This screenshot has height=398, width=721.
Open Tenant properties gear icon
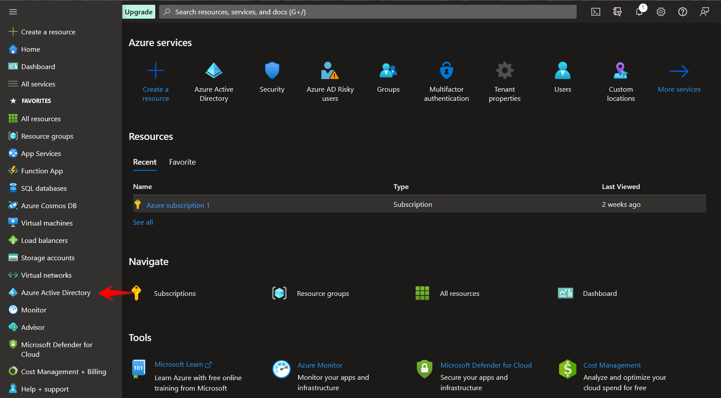pos(505,70)
